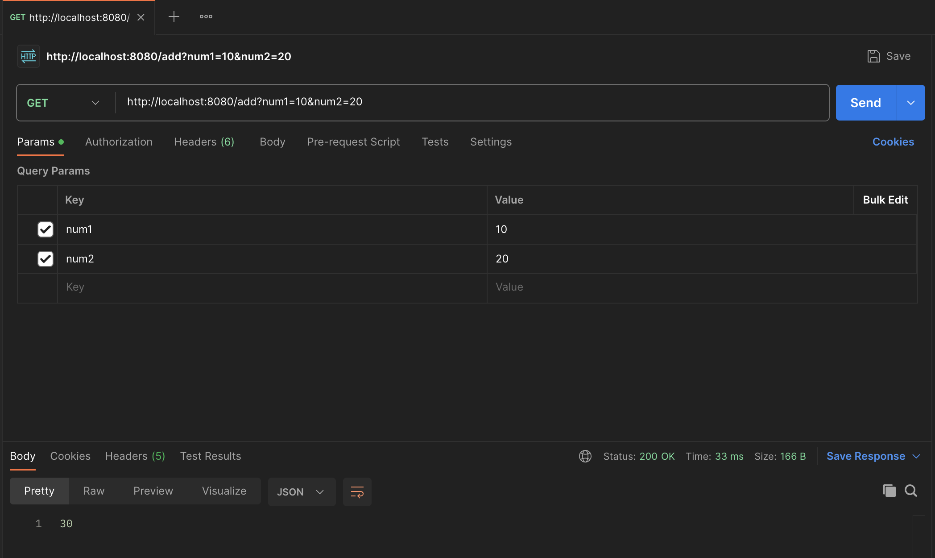Click the Time: 33 ms text
Image resolution: width=935 pixels, height=558 pixels.
pyautogui.click(x=714, y=456)
